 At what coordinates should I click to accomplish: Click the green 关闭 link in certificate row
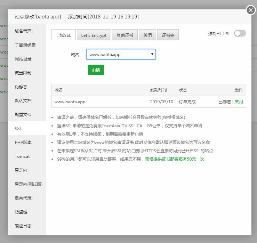[x=239, y=102]
